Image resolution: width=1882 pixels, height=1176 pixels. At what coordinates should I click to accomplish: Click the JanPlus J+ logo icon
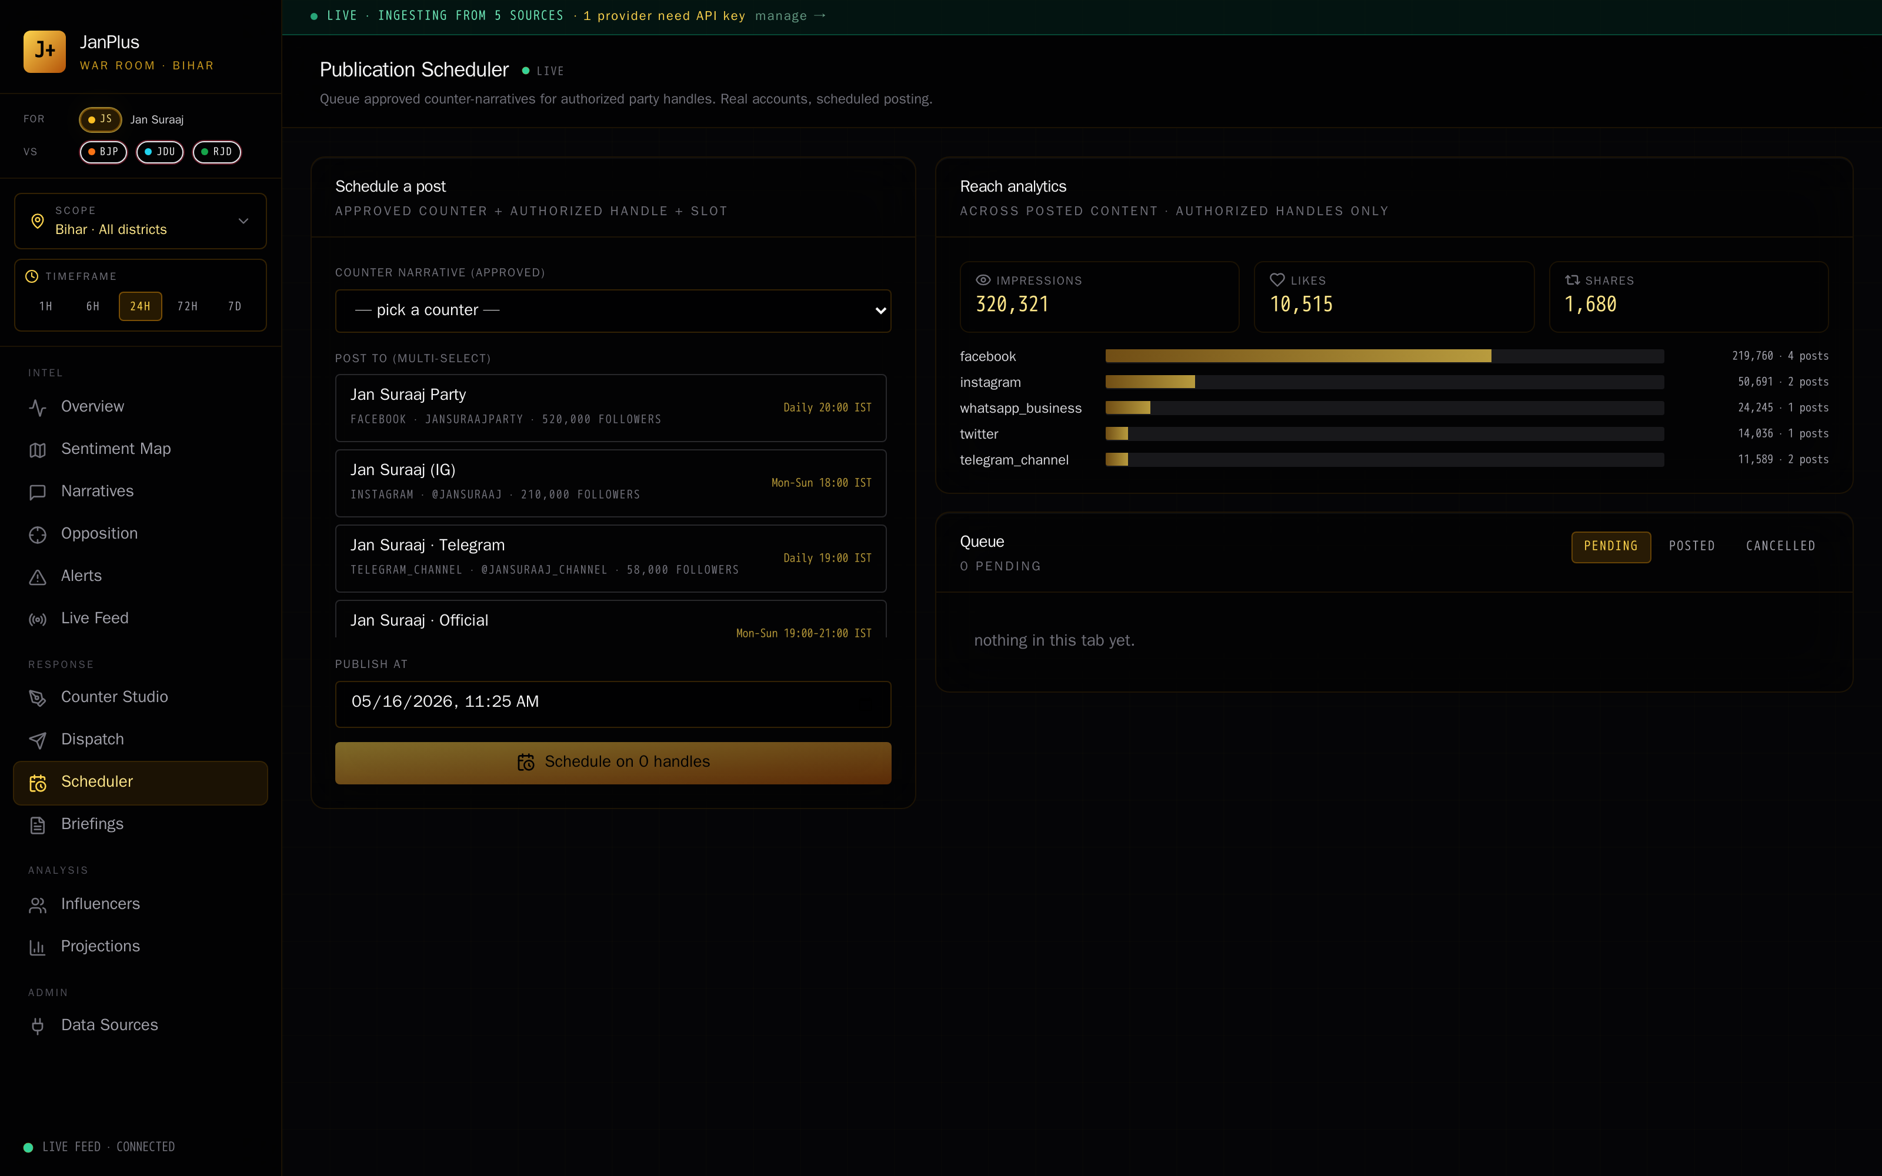pos(44,51)
